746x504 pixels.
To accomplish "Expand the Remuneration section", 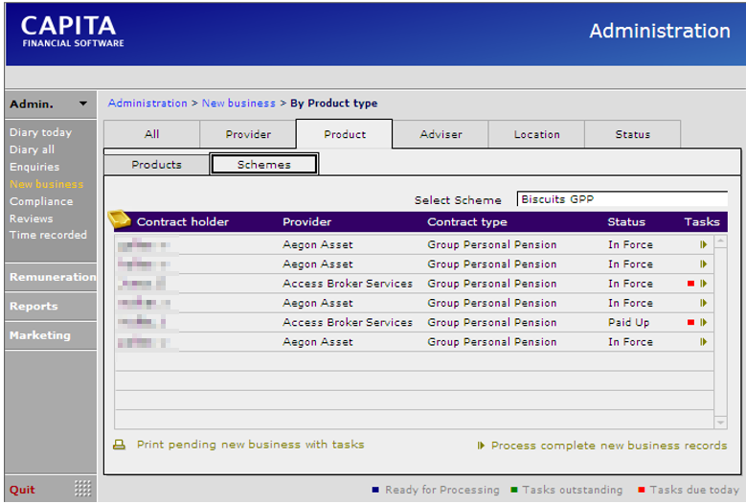I will [51, 277].
